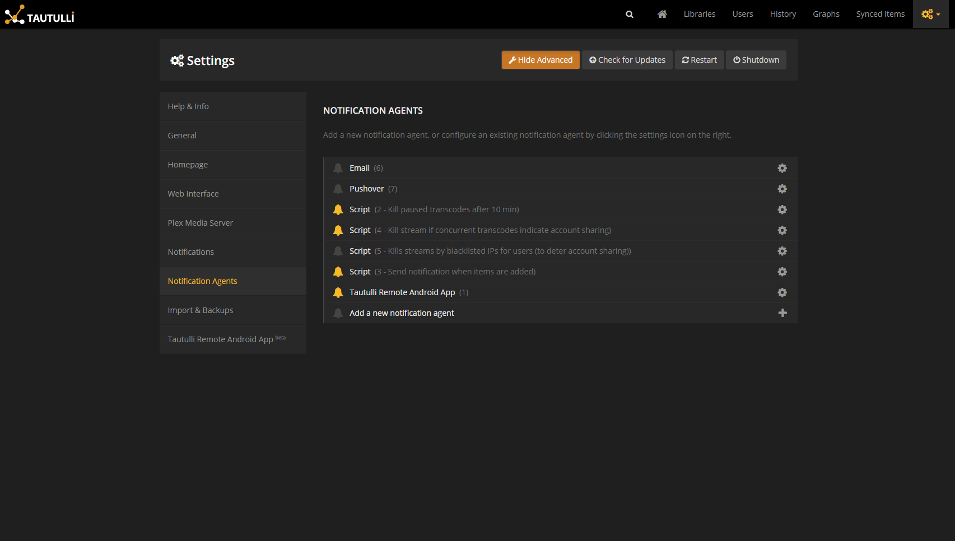Open settings gear for Email agent
Image resolution: width=955 pixels, height=541 pixels.
click(782, 168)
